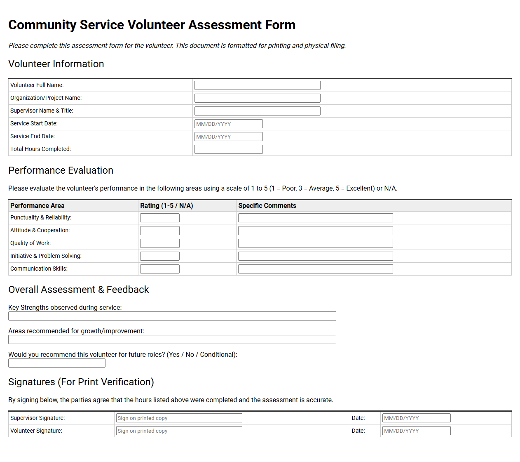Click the 'Specific Comments' column header
This screenshot has height=462, width=520.
coord(267,205)
